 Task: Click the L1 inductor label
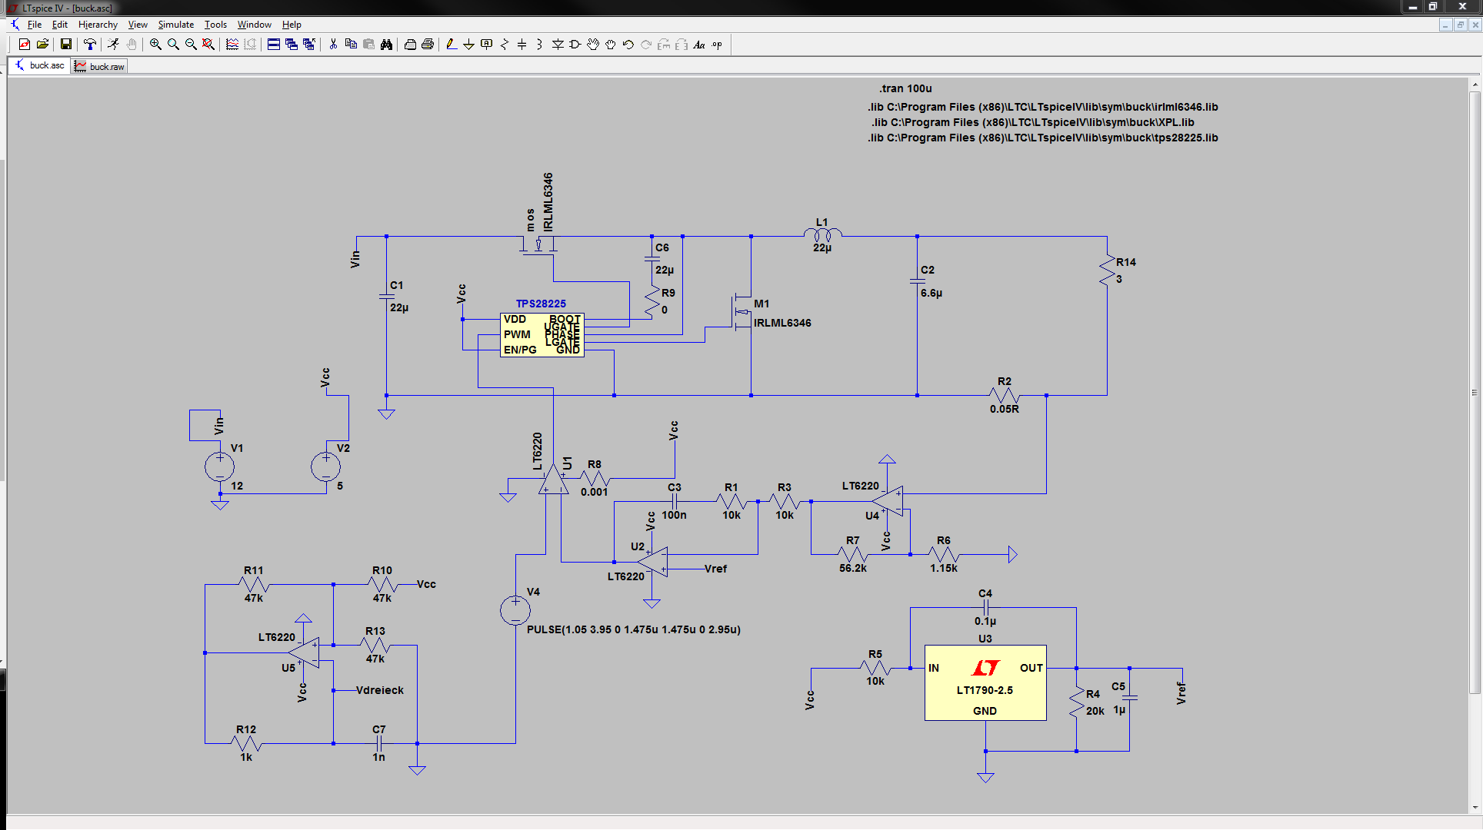(822, 222)
